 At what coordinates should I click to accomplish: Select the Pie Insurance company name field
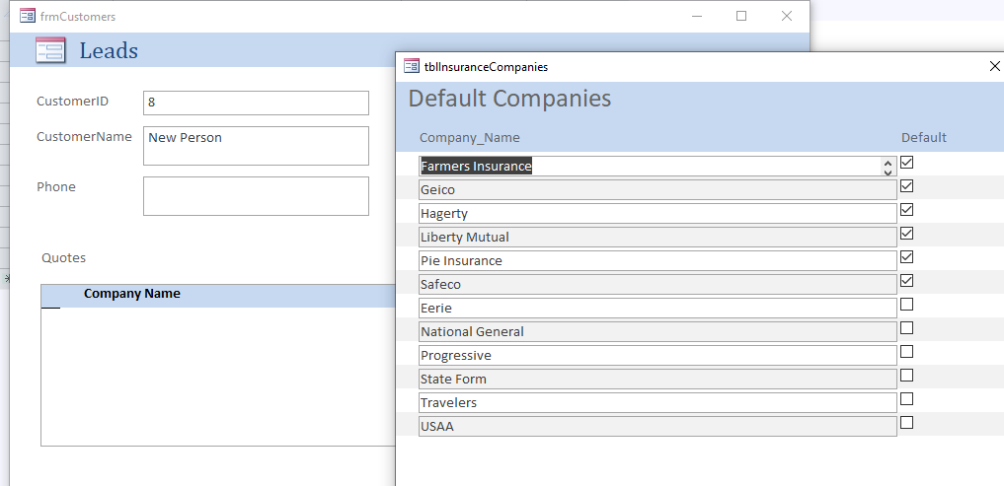point(657,261)
